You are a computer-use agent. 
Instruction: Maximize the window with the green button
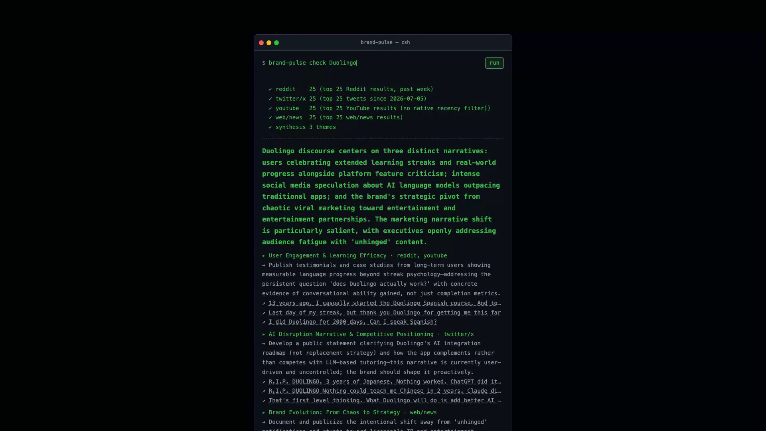pos(276,43)
